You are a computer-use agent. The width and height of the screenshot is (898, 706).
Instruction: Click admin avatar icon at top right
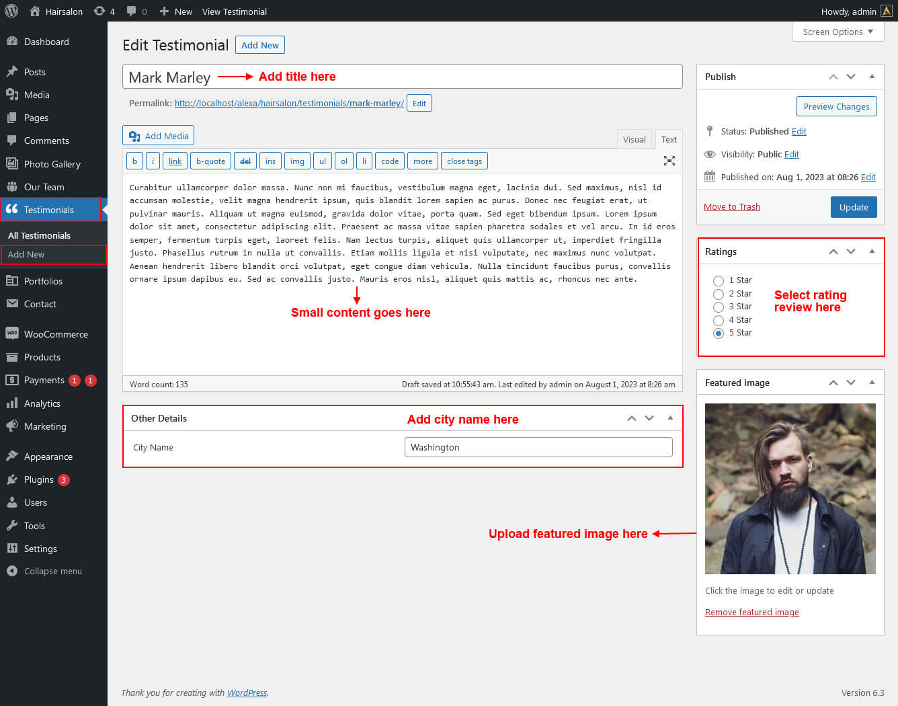(887, 11)
